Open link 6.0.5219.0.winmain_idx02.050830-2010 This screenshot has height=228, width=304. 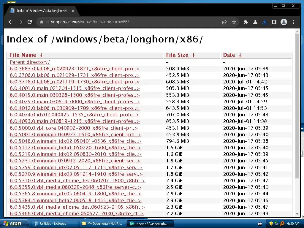pos(76,154)
